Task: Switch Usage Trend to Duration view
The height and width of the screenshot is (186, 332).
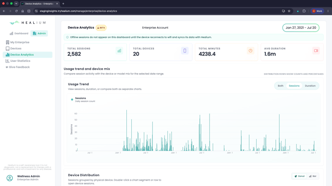Action: click(310, 86)
